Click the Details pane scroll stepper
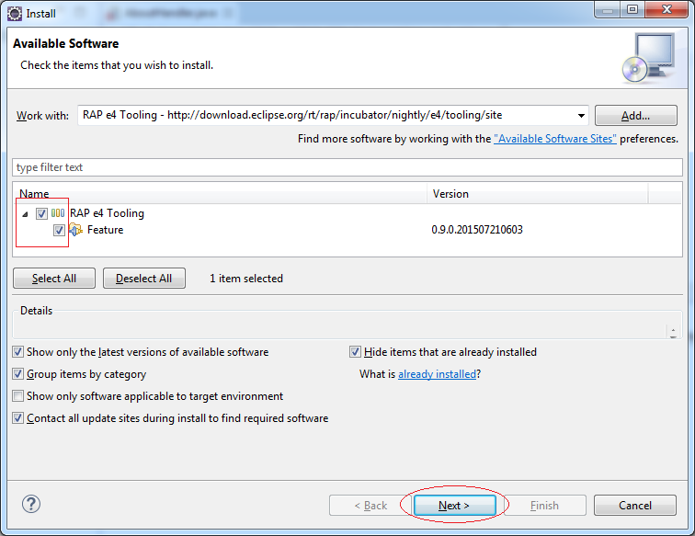The image size is (695, 536). pyautogui.click(x=673, y=333)
